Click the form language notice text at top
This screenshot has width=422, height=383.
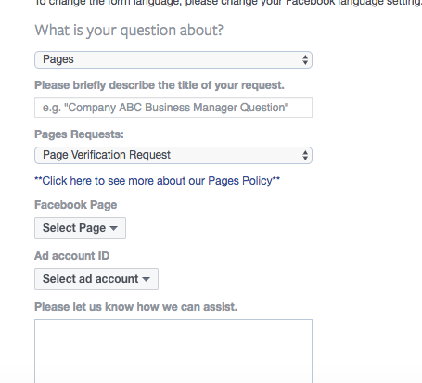(x=228, y=3)
